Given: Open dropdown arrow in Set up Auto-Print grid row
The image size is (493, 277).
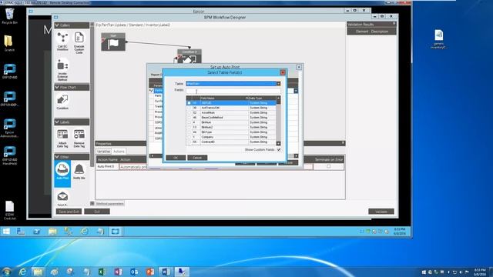Looking at the screenshot, I should point(296,91).
